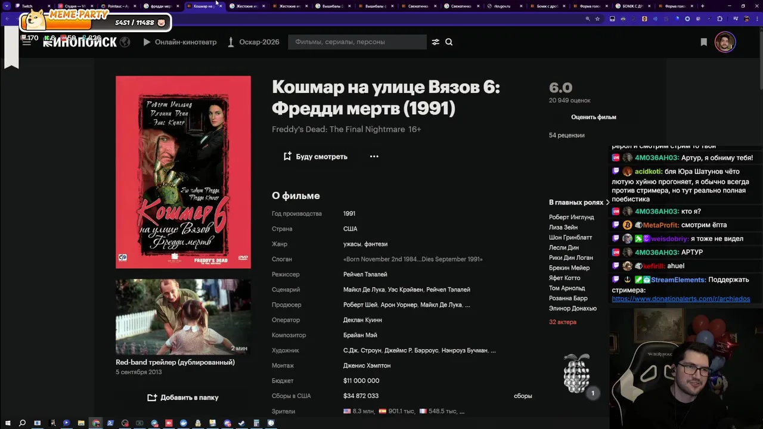
Task: Show all 32 актера
Action: (563, 322)
